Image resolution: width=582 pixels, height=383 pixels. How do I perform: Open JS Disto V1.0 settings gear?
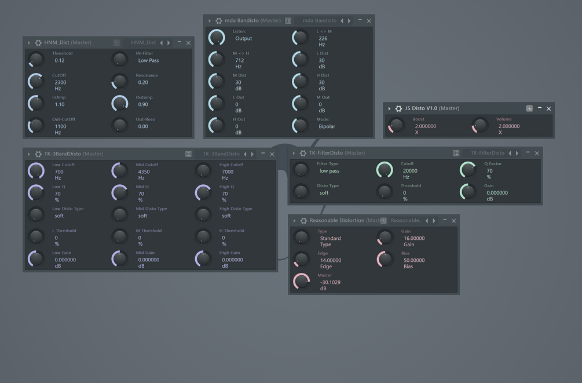[x=398, y=108]
